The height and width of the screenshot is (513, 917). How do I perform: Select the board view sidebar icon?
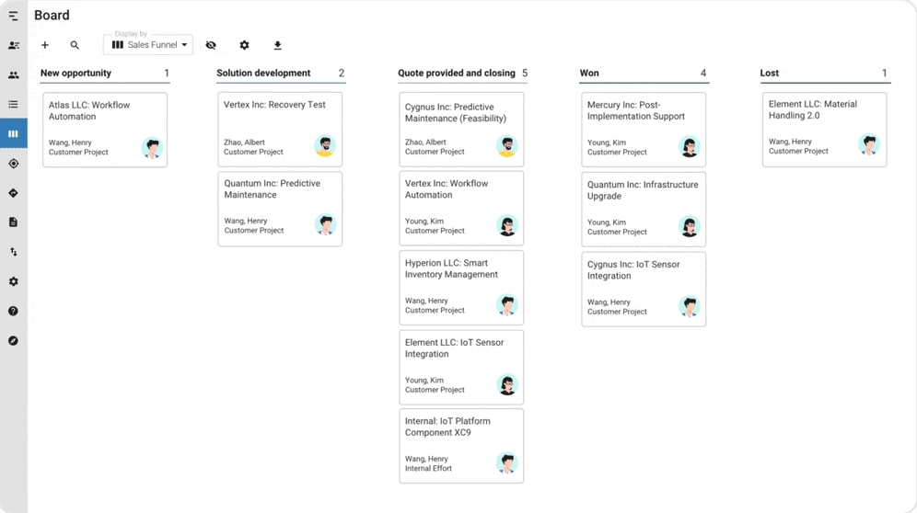[13, 134]
